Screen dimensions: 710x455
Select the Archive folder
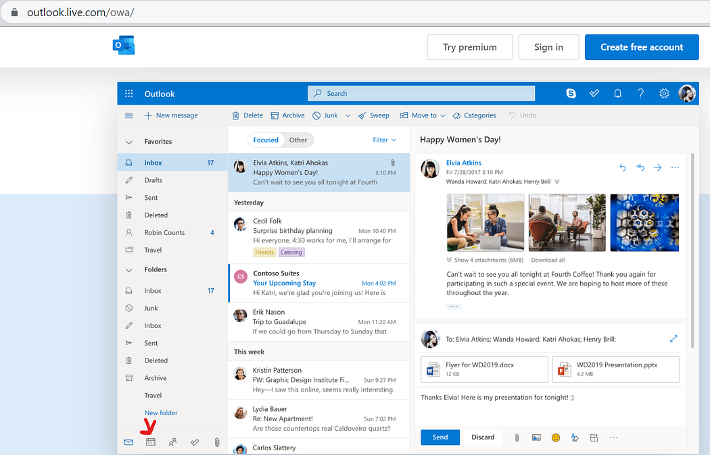pyautogui.click(x=172, y=378)
